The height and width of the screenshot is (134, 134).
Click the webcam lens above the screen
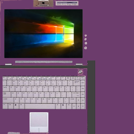pyautogui.click(x=43, y=3)
